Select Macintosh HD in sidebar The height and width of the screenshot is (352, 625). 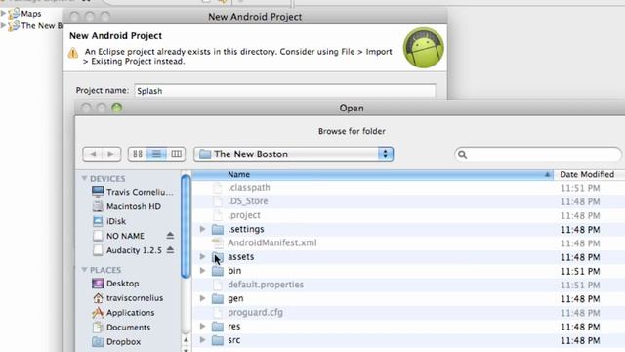point(126,206)
